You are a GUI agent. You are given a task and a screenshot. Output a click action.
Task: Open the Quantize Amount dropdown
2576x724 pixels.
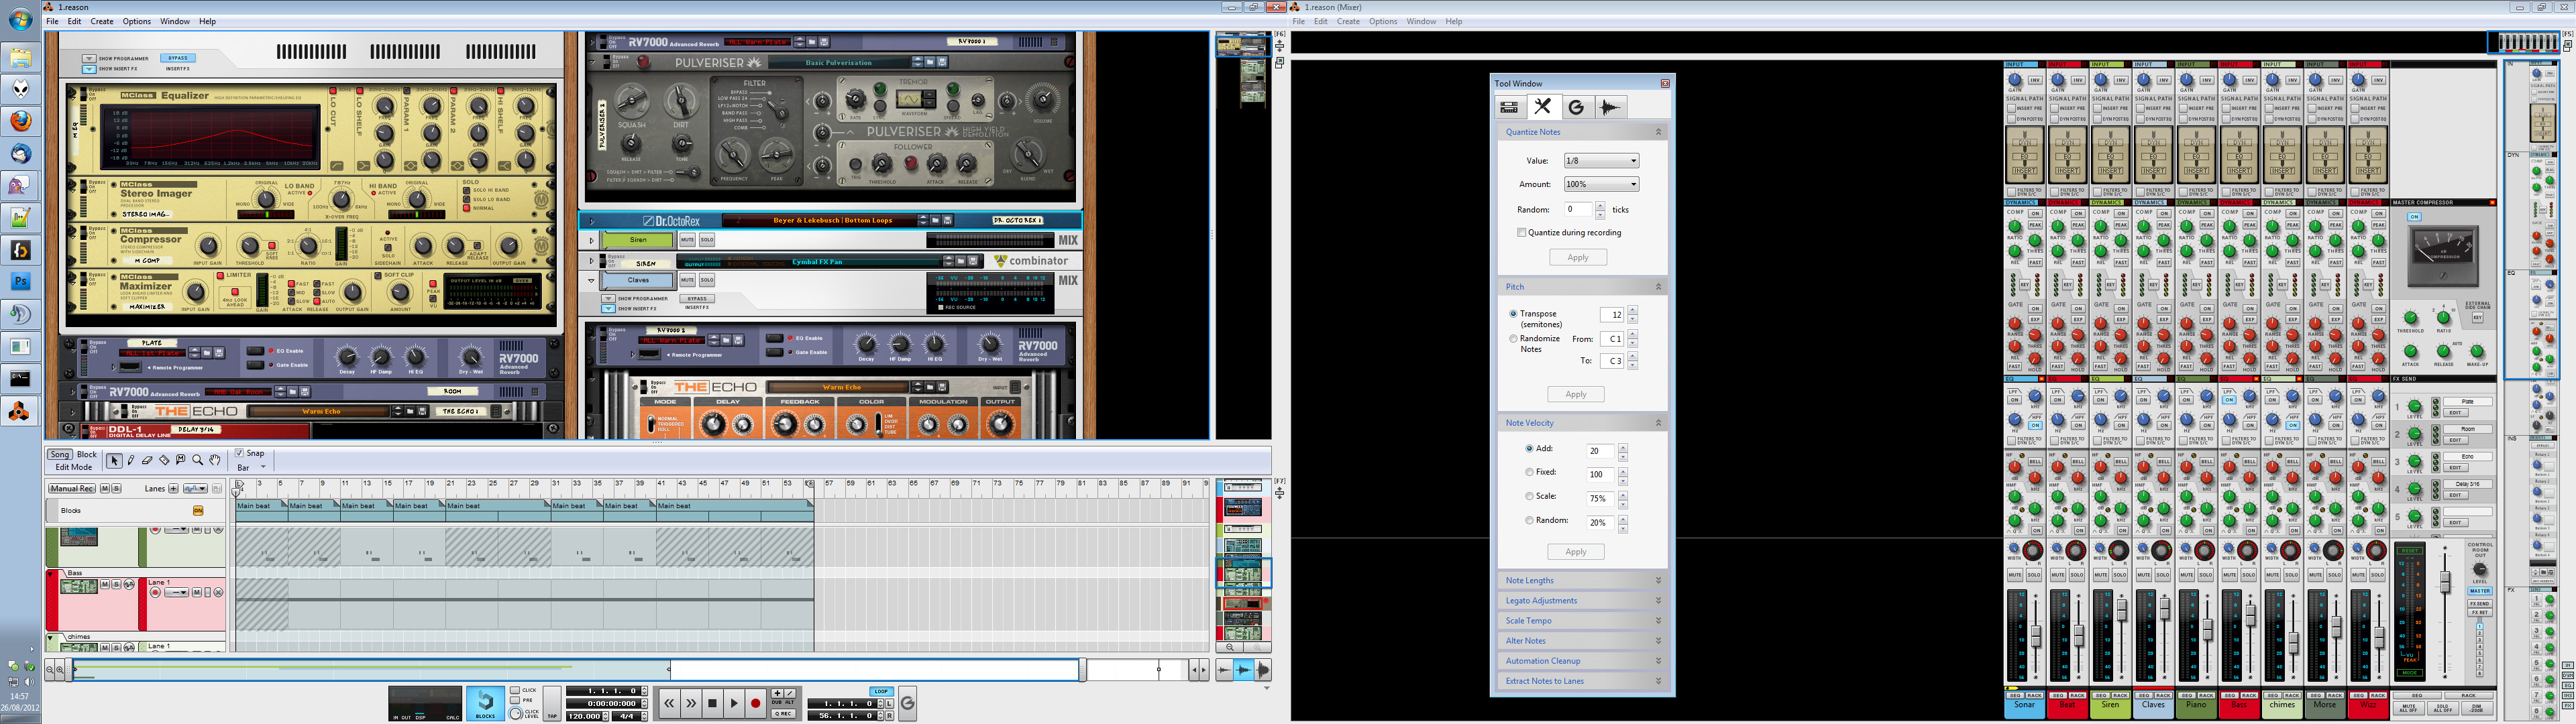(x=1601, y=184)
